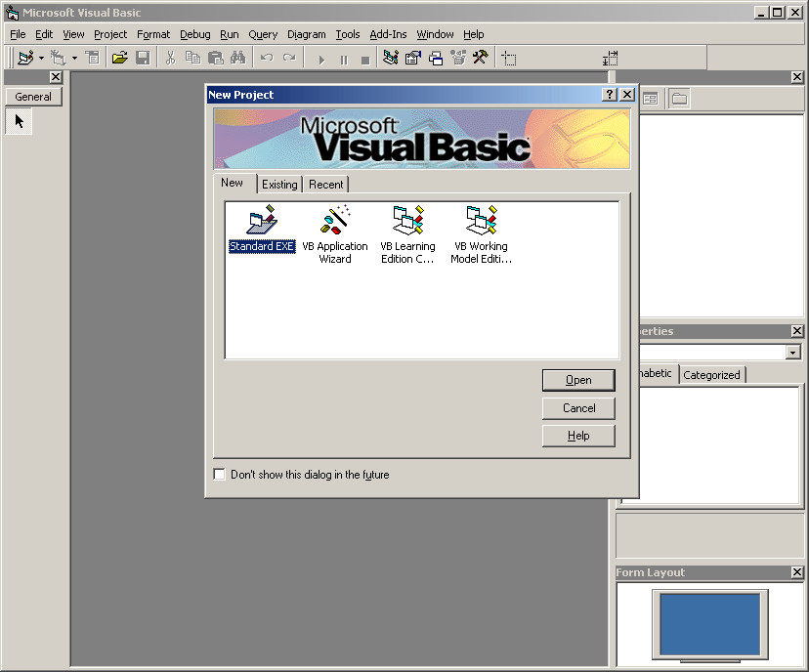Click the Paste clipboard icon
Image resolution: width=809 pixels, height=672 pixels.
[215, 58]
